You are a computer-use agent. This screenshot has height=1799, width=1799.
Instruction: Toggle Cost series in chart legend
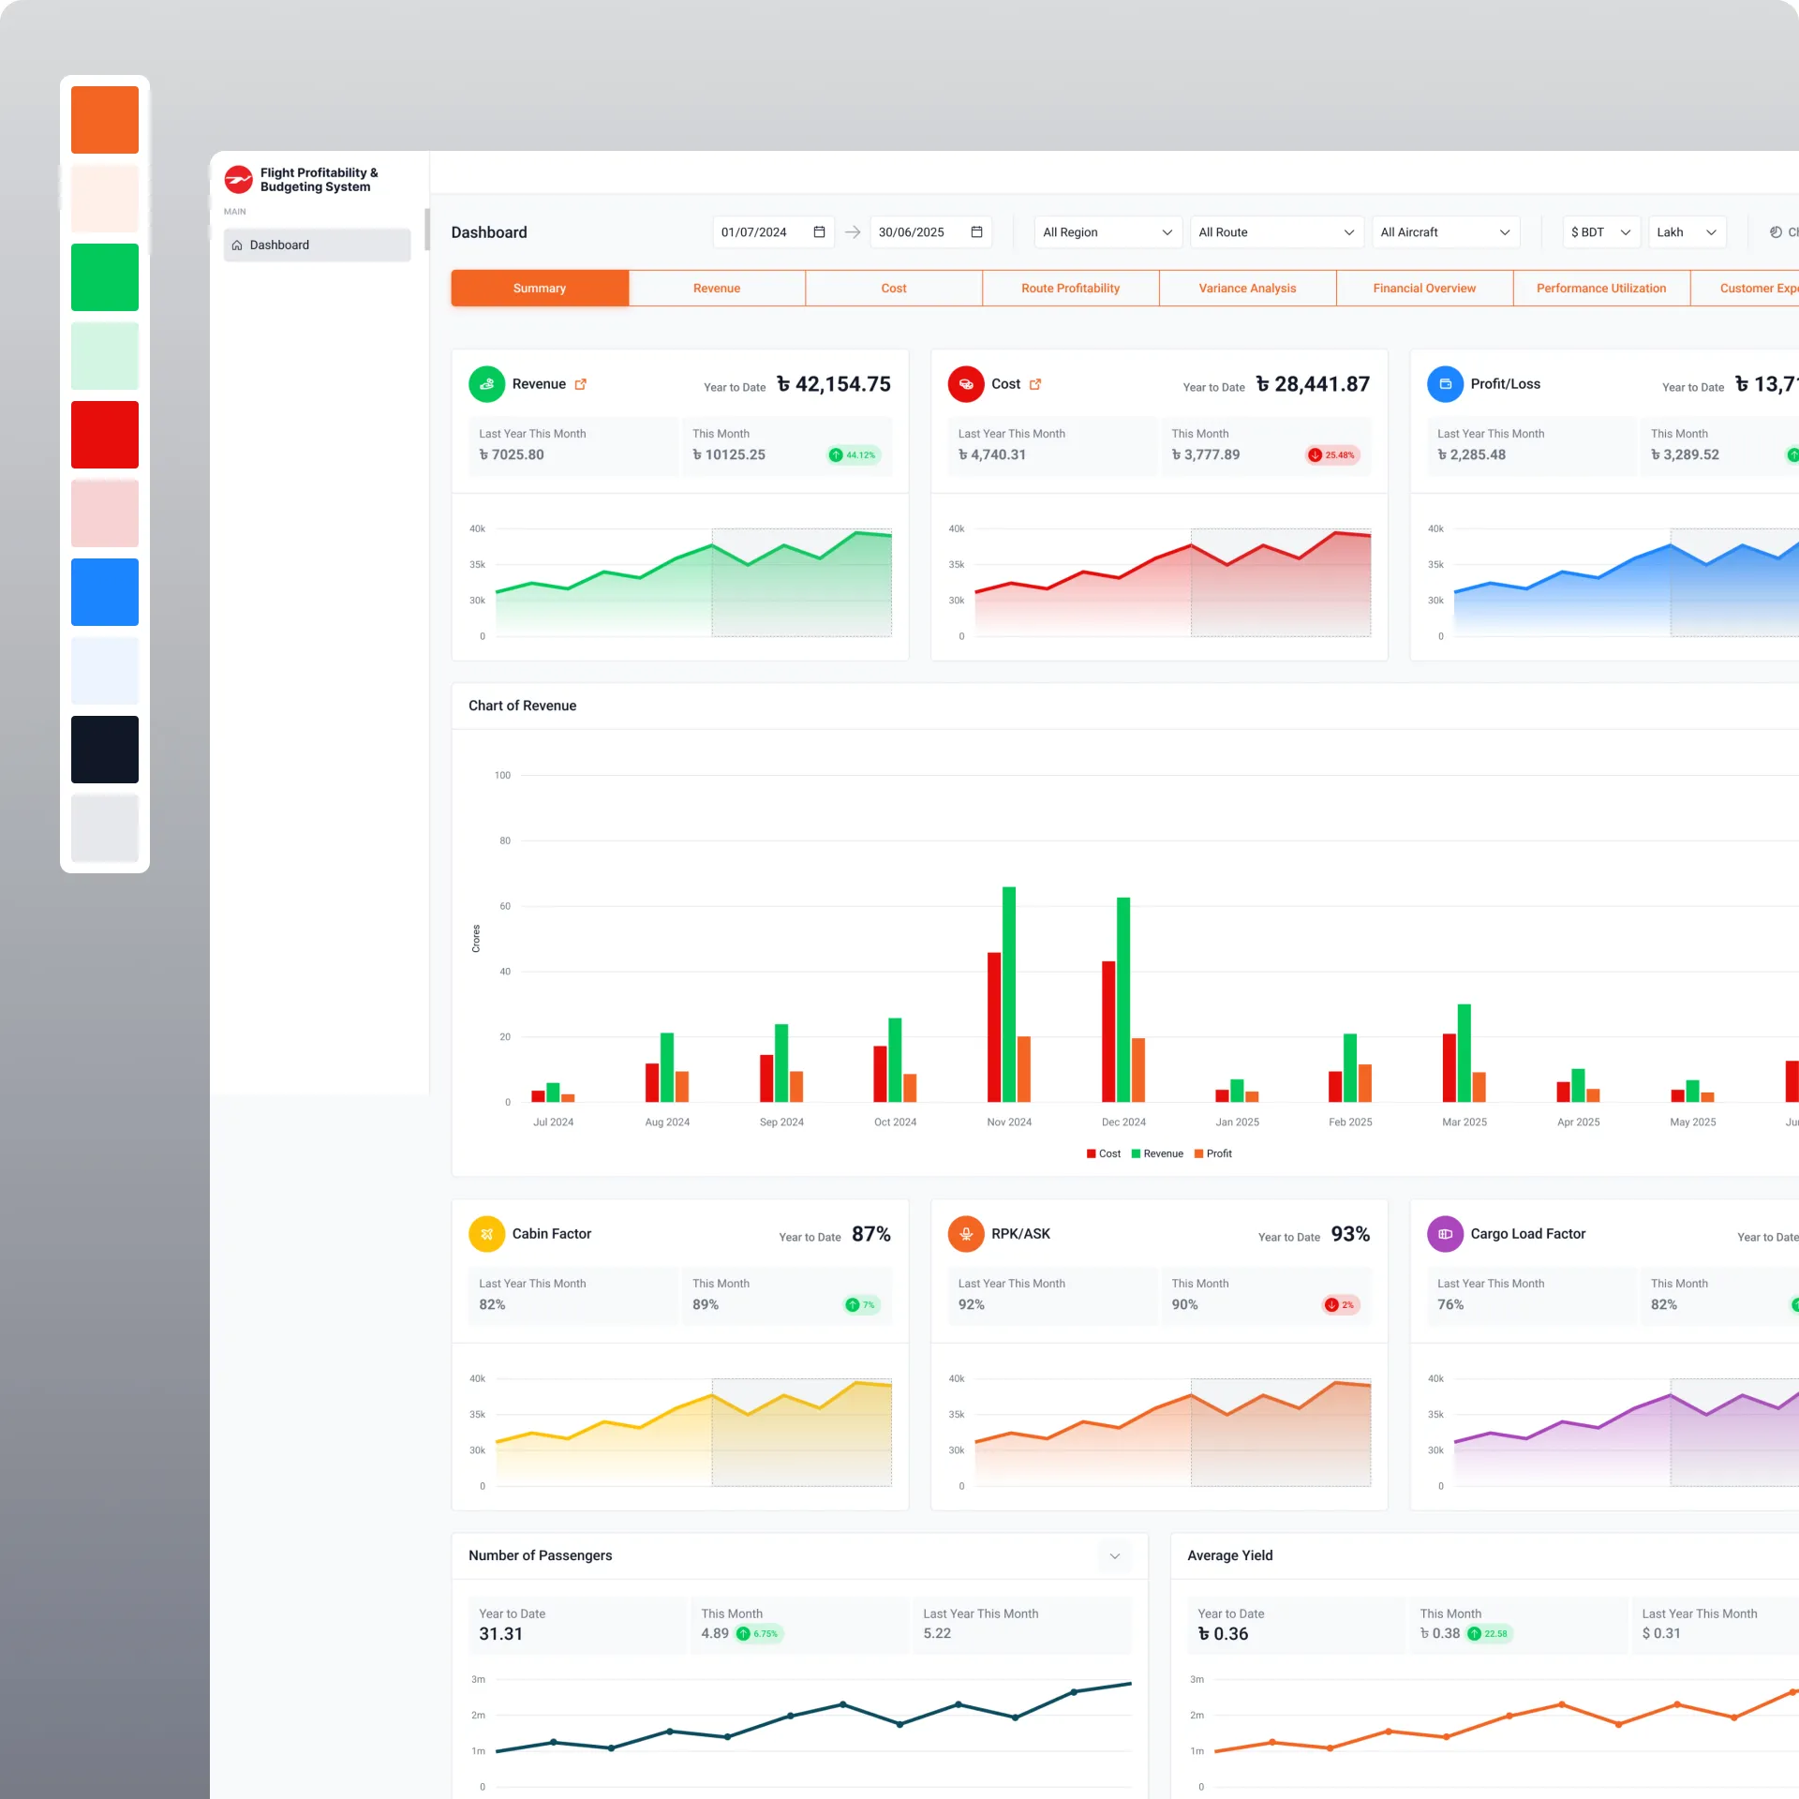pos(1103,1153)
